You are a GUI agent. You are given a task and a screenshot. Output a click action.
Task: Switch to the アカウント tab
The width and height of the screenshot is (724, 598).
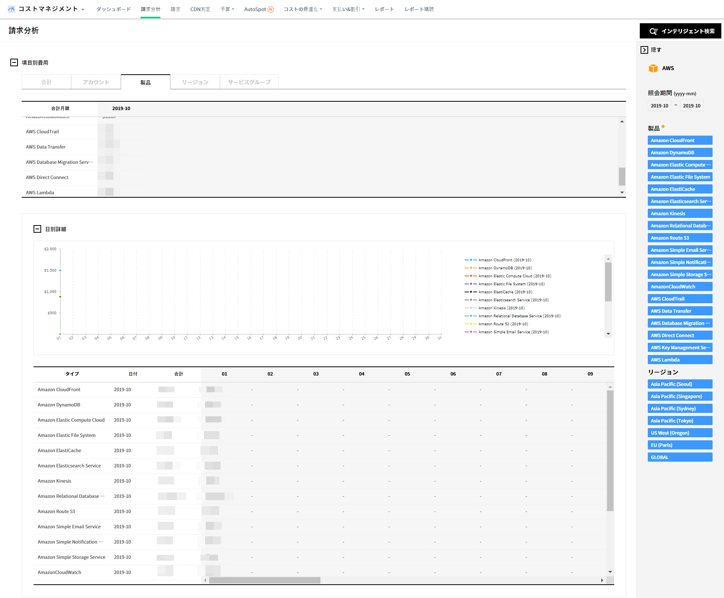[96, 82]
